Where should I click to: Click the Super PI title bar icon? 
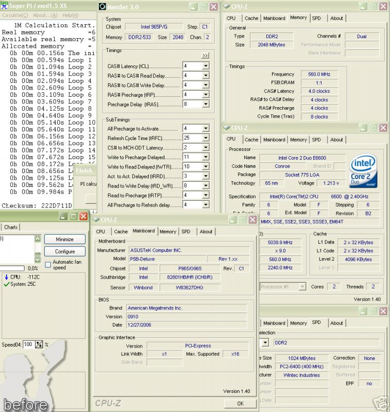pos(5,6)
